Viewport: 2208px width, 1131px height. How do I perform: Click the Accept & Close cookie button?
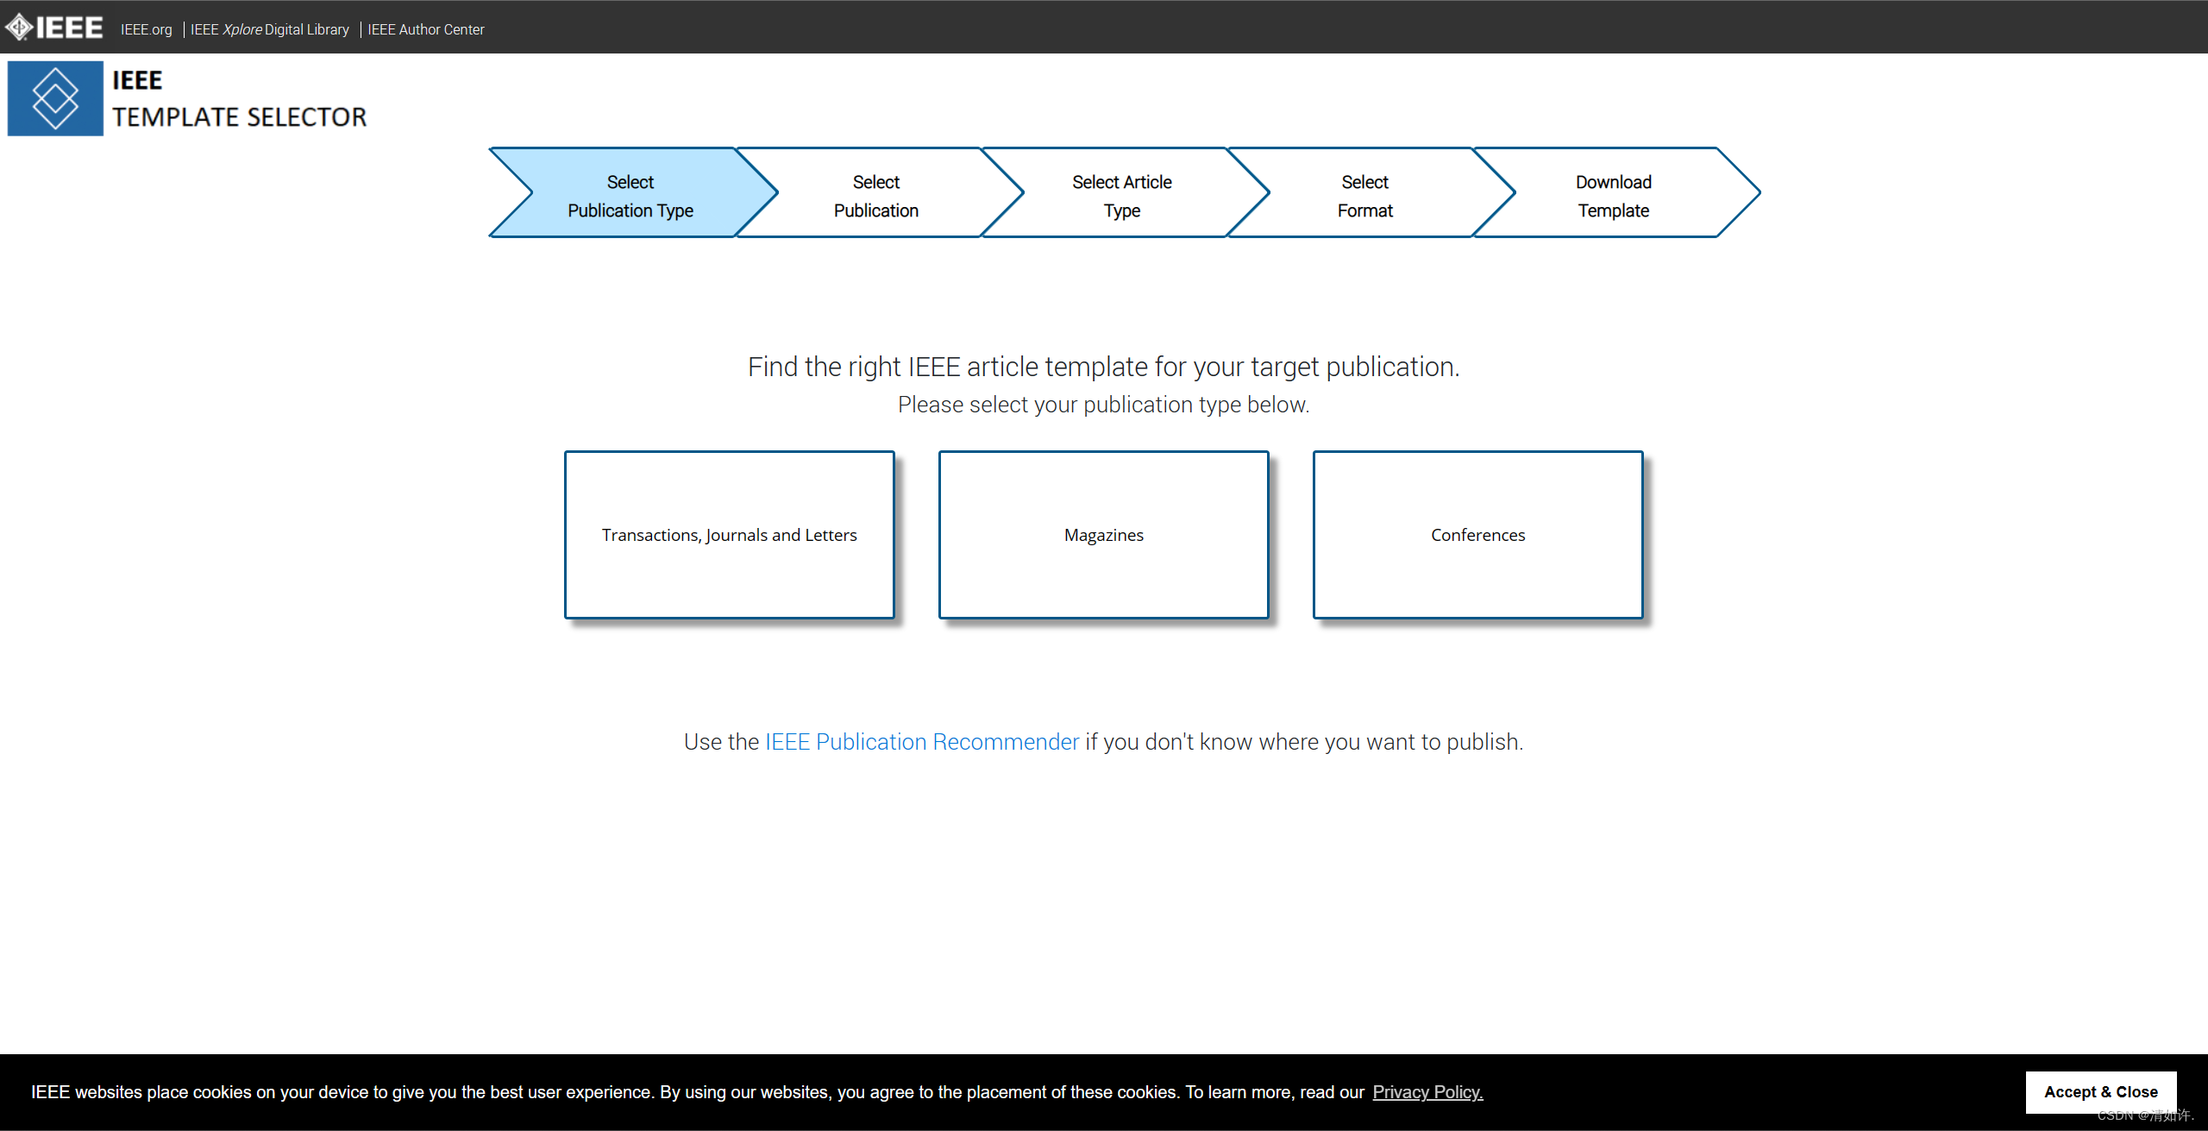(x=2104, y=1092)
